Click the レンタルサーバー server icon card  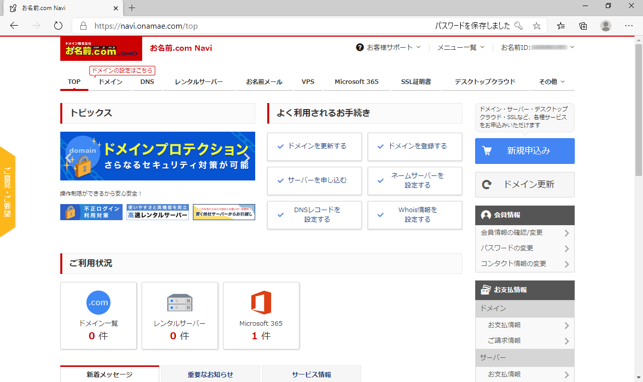click(x=180, y=316)
